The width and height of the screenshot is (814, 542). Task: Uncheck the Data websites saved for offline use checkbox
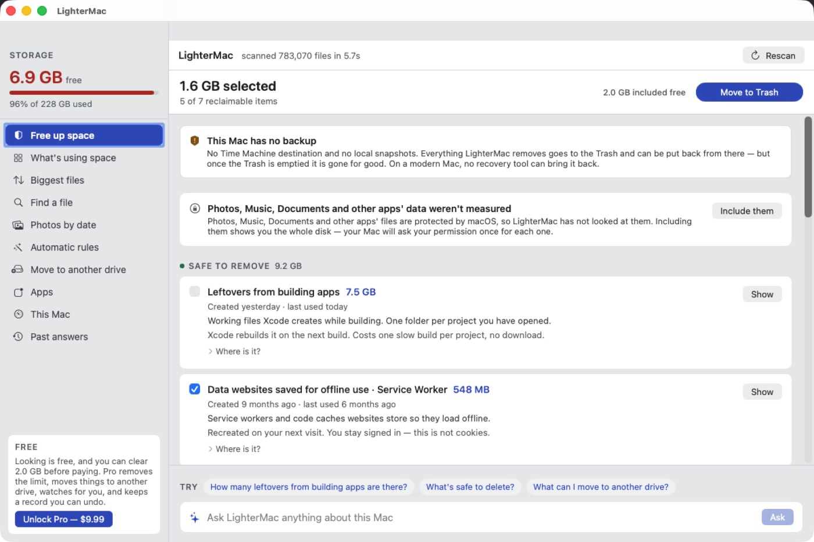coord(195,389)
